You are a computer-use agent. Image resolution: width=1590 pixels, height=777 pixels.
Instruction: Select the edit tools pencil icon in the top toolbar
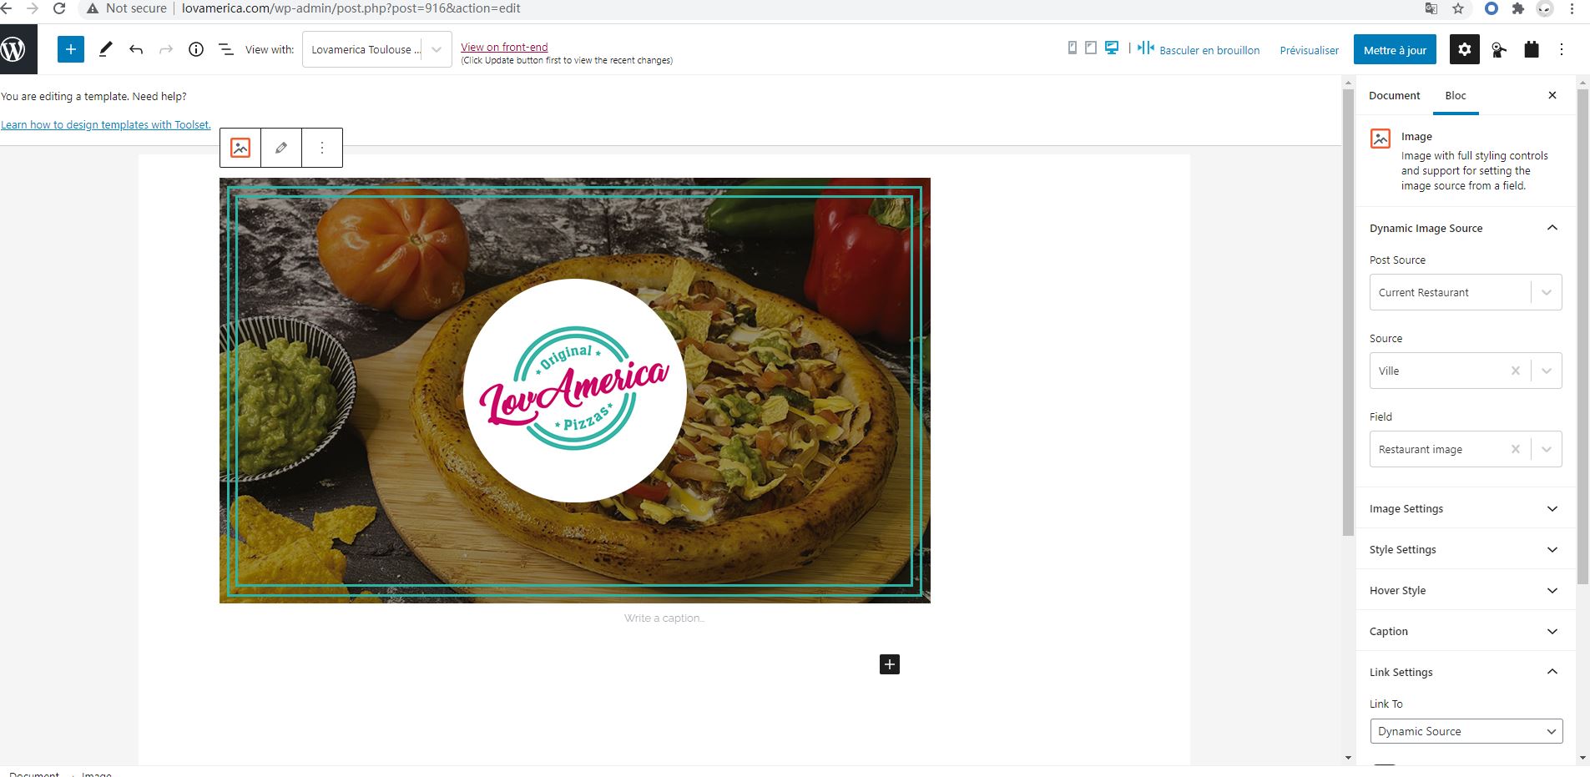105,49
